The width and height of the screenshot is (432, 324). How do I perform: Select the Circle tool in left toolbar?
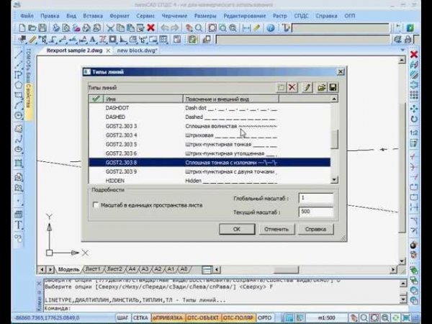(x=19, y=115)
